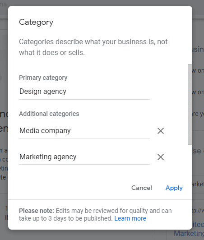Apply the category changes
The height and width of the screenshot is (240, 204).
click(x=174, y=188)
